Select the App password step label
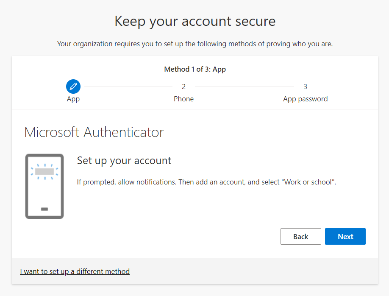389x296 pixels. (x=305, y=99)
